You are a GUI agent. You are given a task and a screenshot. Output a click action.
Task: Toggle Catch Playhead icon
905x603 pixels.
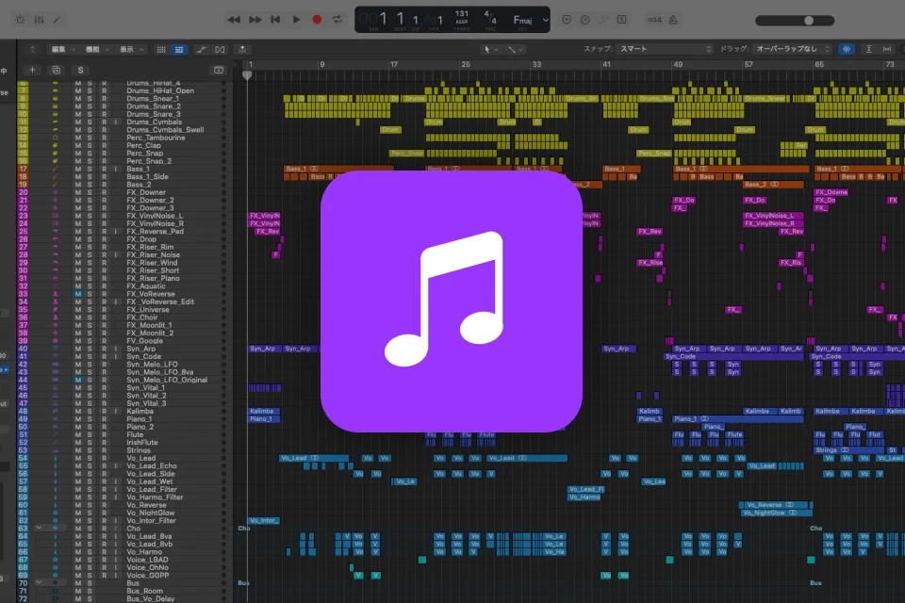[x=242, y=50]
